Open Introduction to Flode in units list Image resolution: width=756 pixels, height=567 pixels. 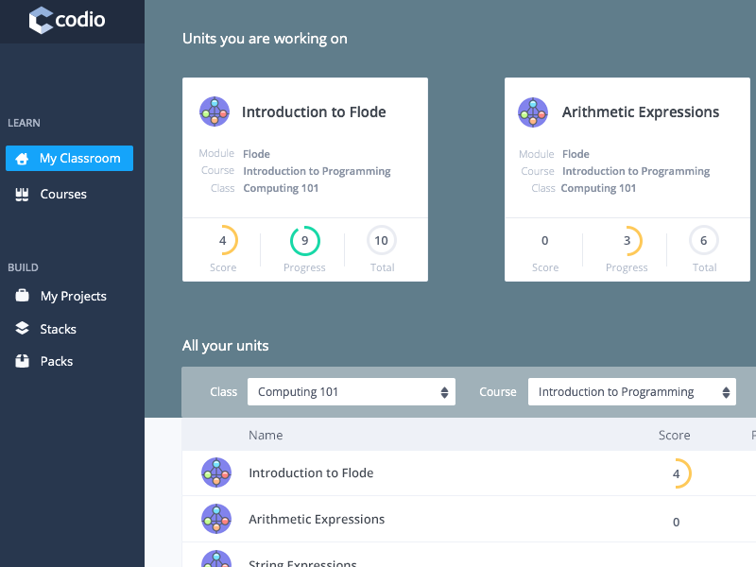[311, 473]
